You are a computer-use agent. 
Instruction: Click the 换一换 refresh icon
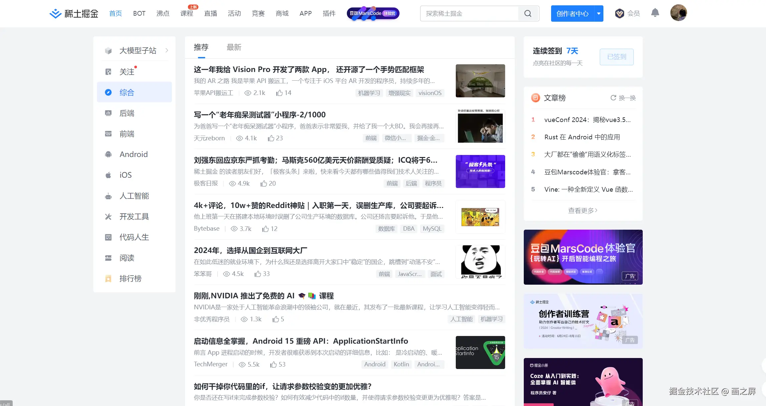click(613, 98)
